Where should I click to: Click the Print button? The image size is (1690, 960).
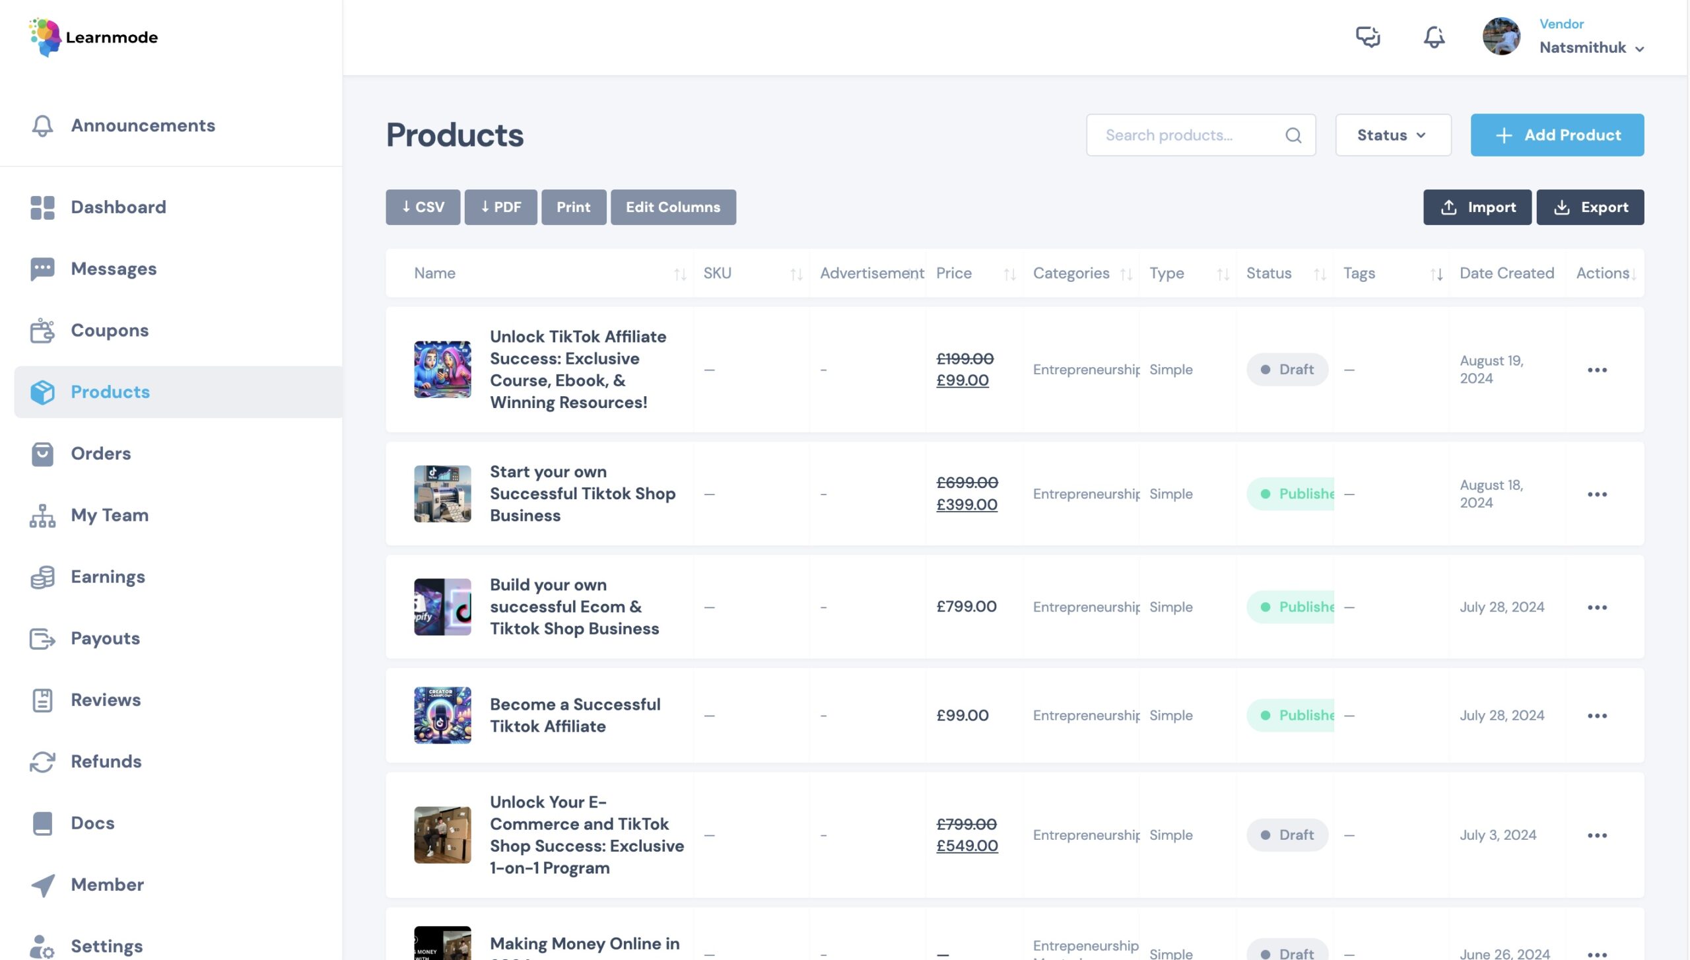[574, 207]
